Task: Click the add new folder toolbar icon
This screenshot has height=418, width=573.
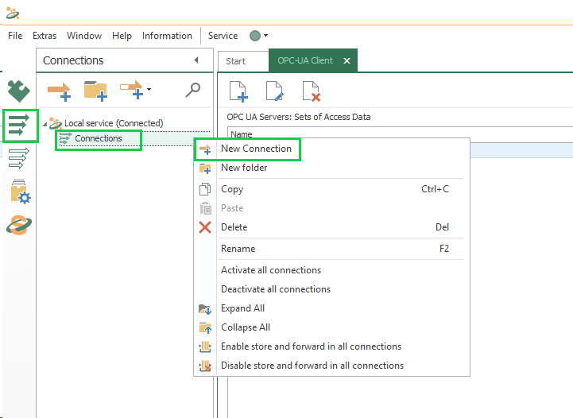Action: click(95, 91)
